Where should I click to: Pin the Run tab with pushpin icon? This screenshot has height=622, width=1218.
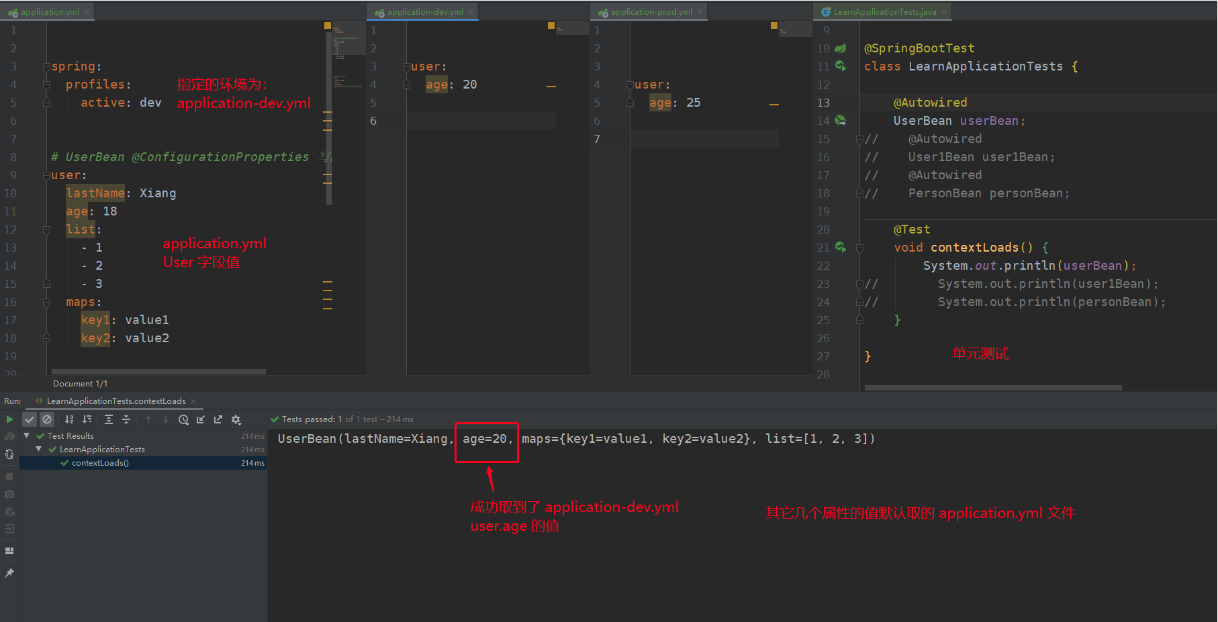click(x=9, y=573)
